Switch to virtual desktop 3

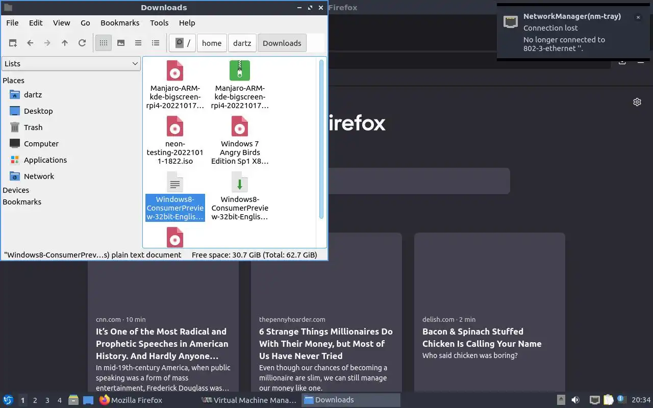[x=47, y=400]
